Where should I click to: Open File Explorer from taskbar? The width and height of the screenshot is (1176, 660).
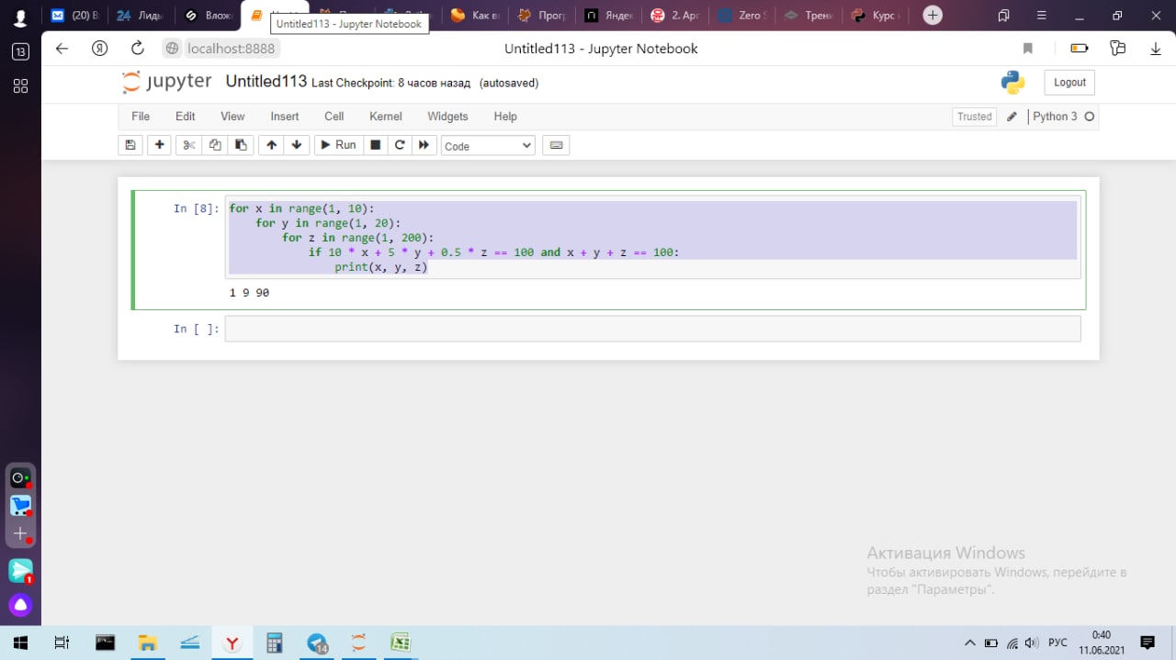click(x=147, y=643)
